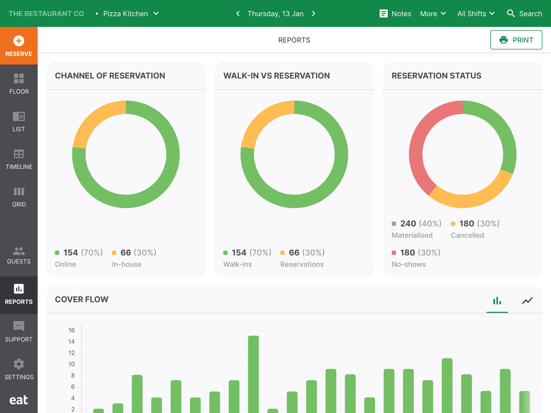Screen dimensions: 551x413
Task: Toggle Cover Flow to line chart view
Action: point(527,301)
